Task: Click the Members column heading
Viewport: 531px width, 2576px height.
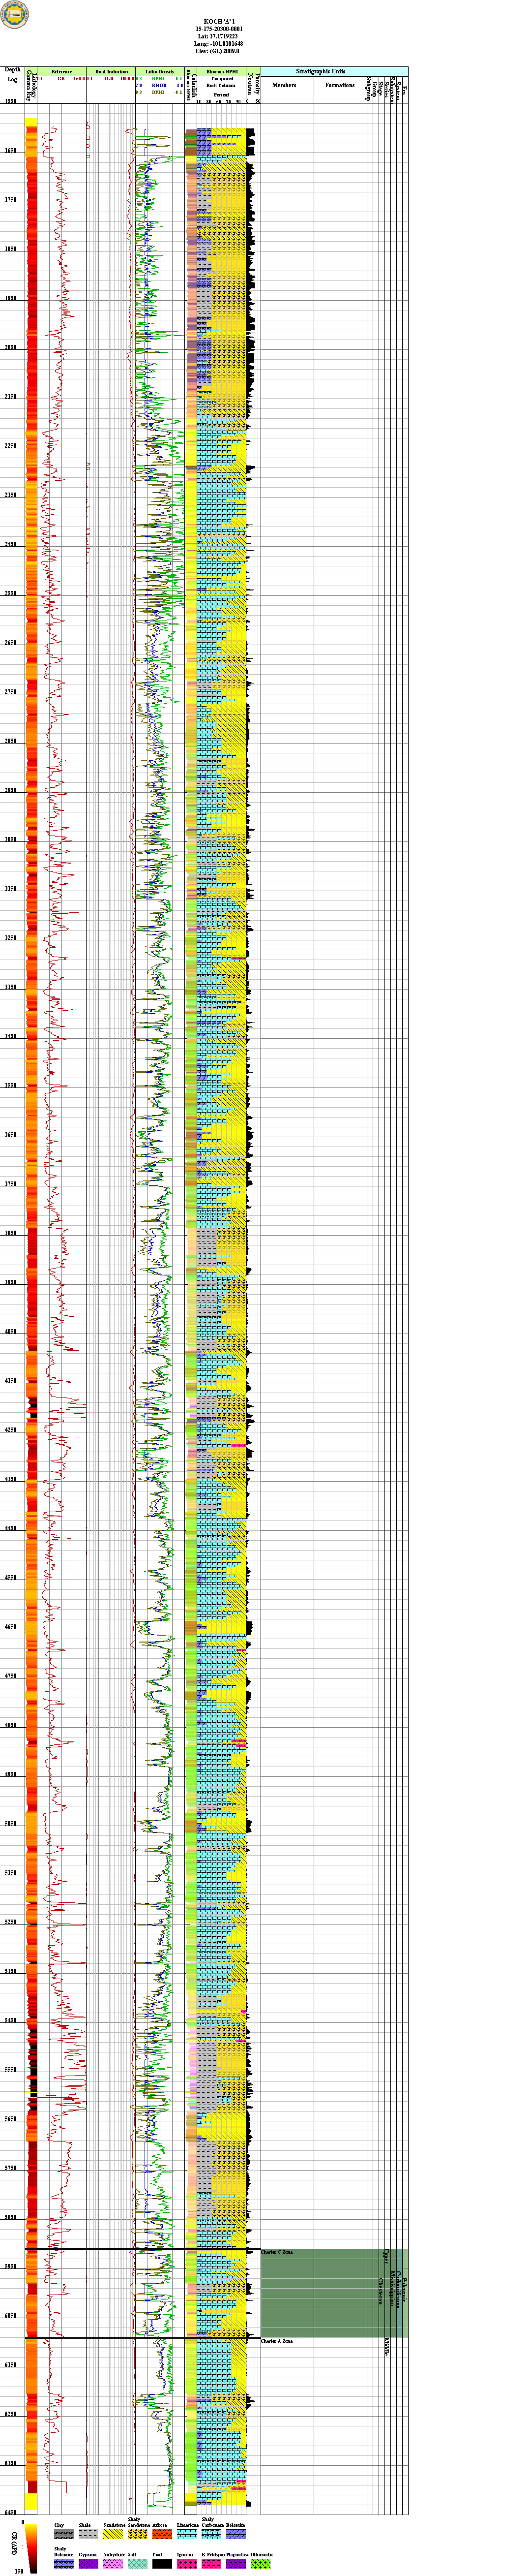Action: 284,85
